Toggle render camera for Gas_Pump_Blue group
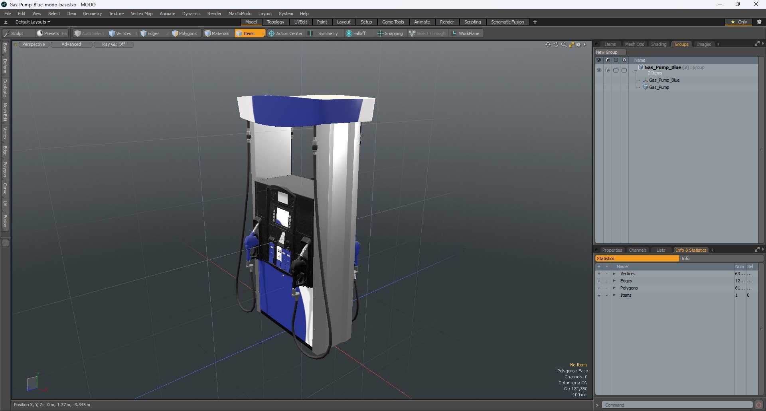This screenshot has width=766, height=411. tap(608, 70)
